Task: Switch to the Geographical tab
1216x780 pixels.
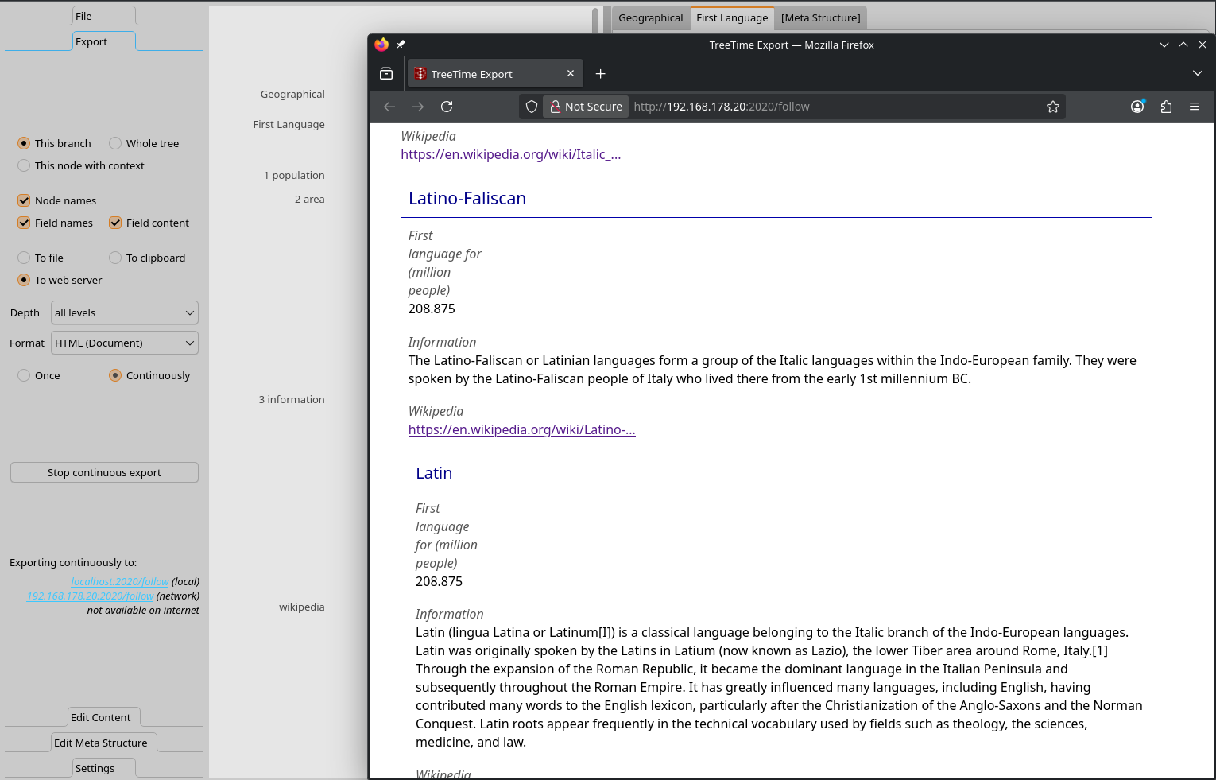Action: point(650,17)
